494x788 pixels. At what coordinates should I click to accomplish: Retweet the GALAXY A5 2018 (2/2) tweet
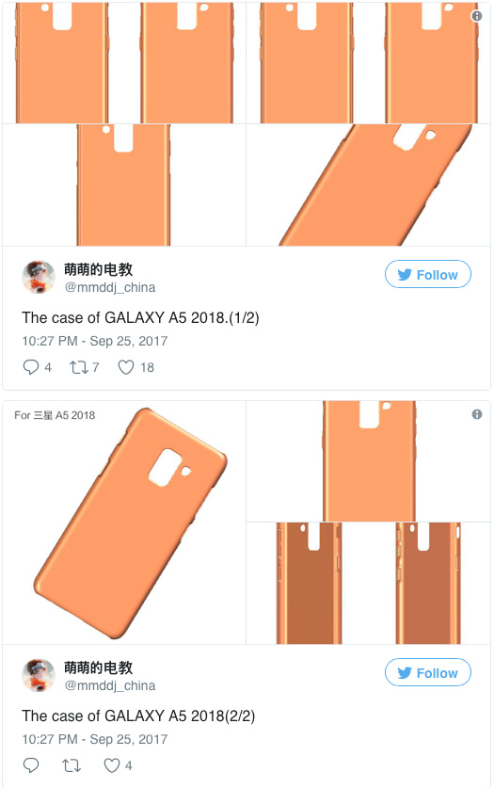click(x=72, y=765)
